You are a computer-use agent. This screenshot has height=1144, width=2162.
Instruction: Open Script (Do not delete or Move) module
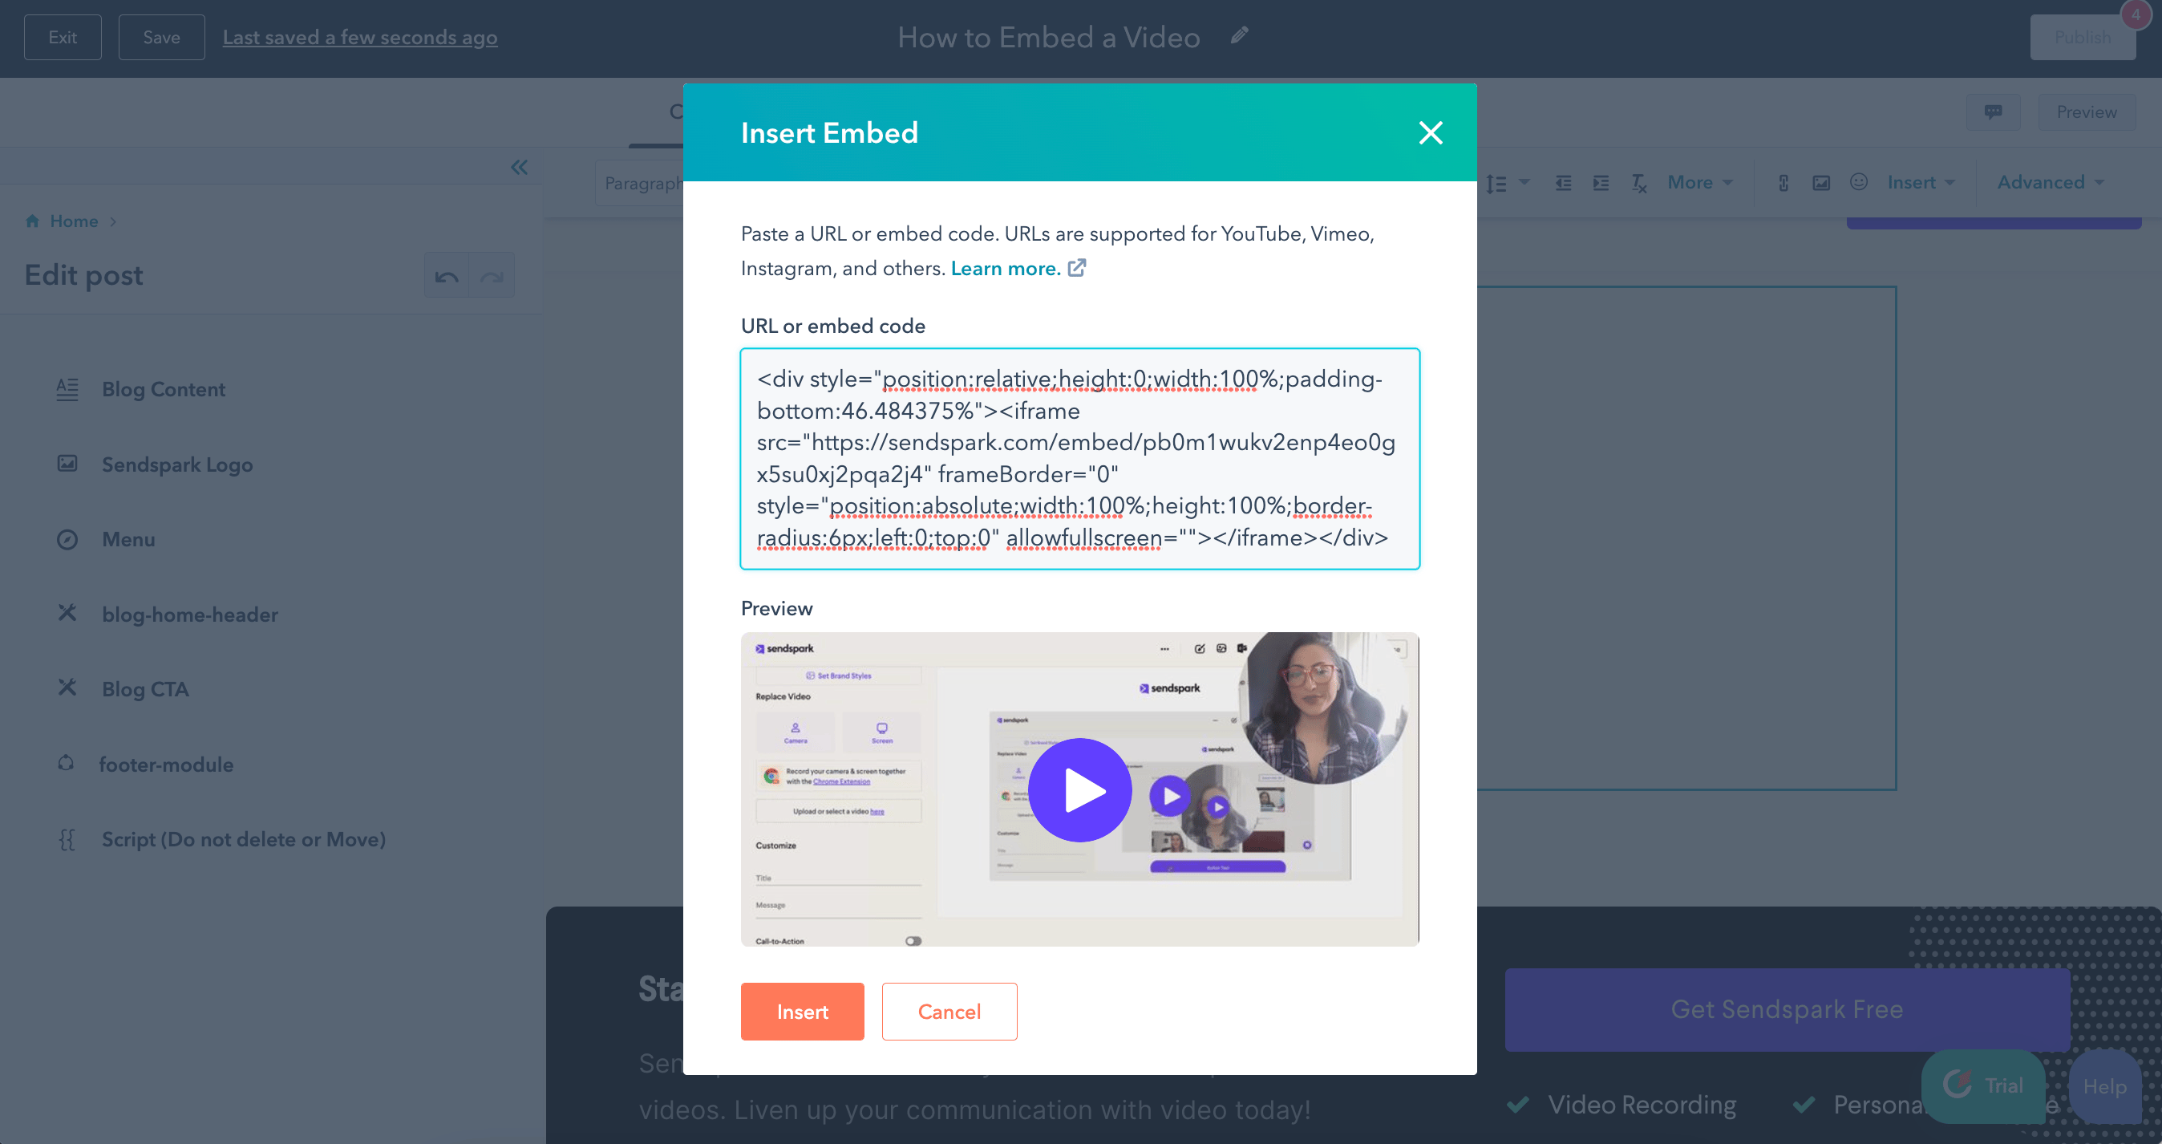coord(244,839)
